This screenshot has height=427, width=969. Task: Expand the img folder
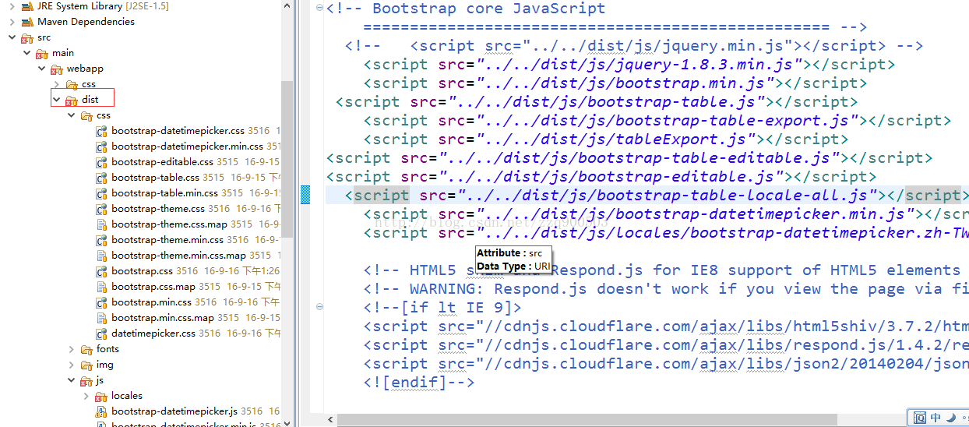click(x=72, y=365)
